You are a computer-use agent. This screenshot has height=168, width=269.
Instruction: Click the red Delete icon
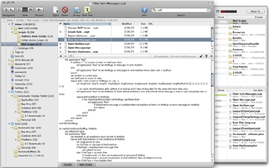(x=65, y=10)
